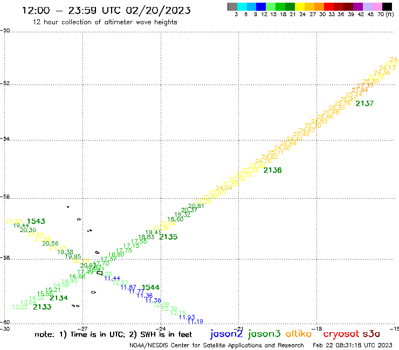This screenshot has width=399, height=350.
Task: Click blue wave height value 11.44
Action: click(x=112, y=278)
